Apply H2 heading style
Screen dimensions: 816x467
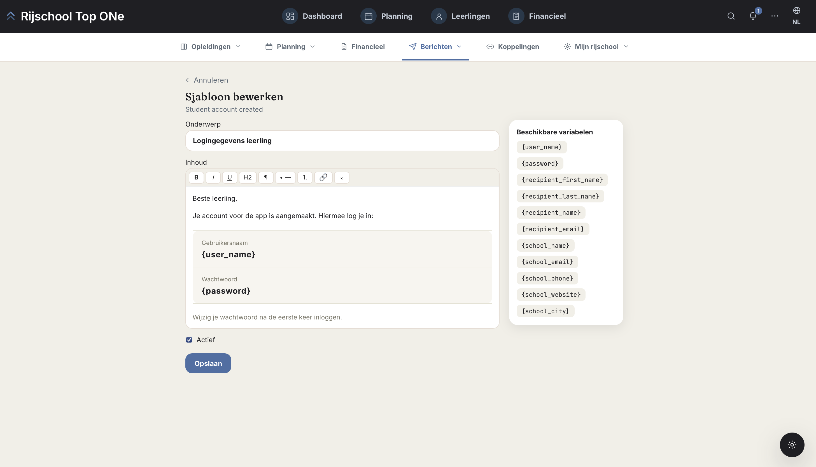248,178
